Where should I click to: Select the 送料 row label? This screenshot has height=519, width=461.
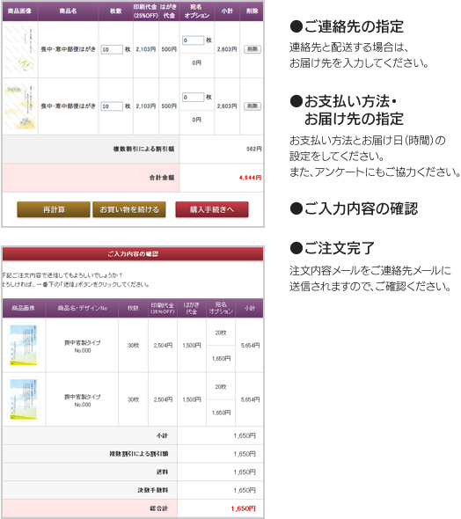162,472
